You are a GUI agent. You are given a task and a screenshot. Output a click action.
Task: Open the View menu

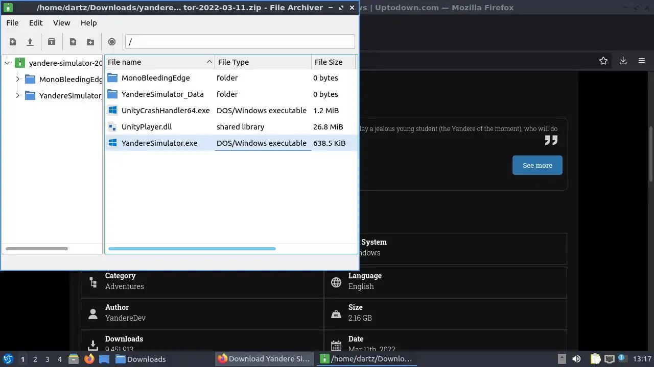click(x=62, y=23)
